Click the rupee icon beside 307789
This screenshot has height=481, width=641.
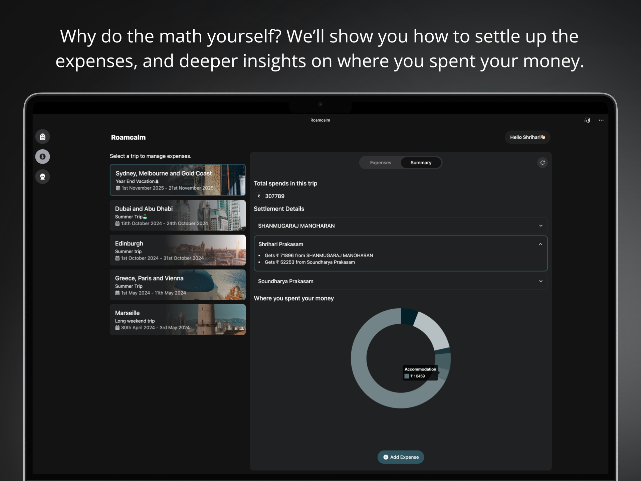pyautogui.click(x=259, y=196)
